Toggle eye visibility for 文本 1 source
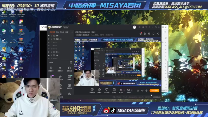 click(x=49, y=36)
